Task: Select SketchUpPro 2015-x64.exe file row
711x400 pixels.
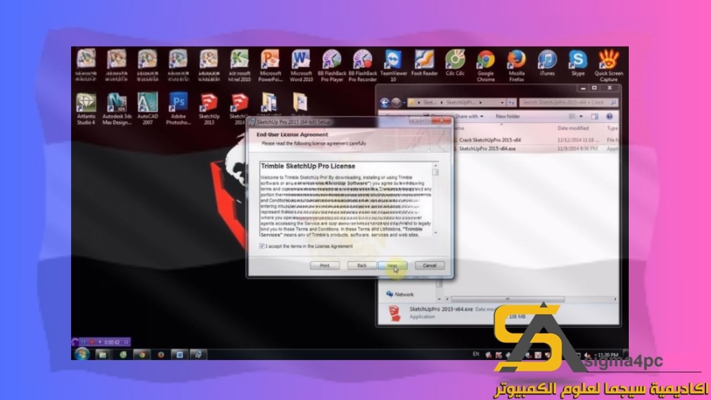Action: pos(536,149)
